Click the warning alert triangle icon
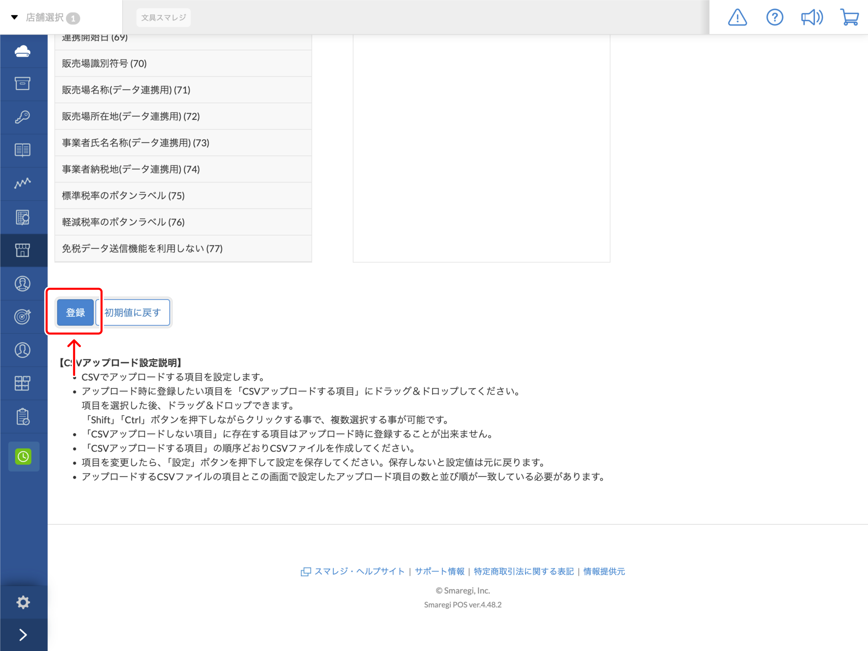Screen dimensions: 868x651 click(737, 18)
